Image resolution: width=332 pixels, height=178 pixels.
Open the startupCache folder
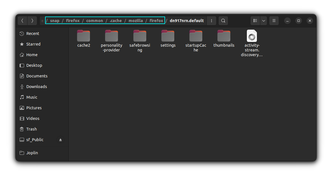tap(196, 36)
